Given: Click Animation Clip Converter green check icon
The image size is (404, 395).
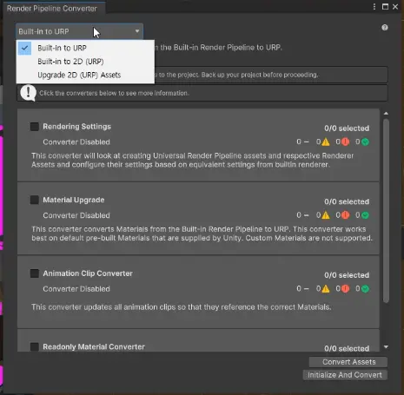Looking at the screenshot, I should coord(365,288).
